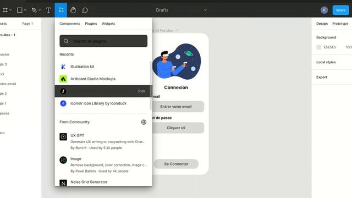
Task: Focus the Search all plugins field
Action: [x=103, y=41]
